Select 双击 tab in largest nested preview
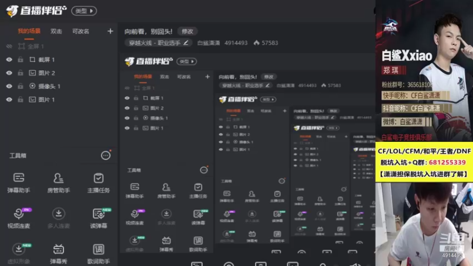 (x=164, y=77)
